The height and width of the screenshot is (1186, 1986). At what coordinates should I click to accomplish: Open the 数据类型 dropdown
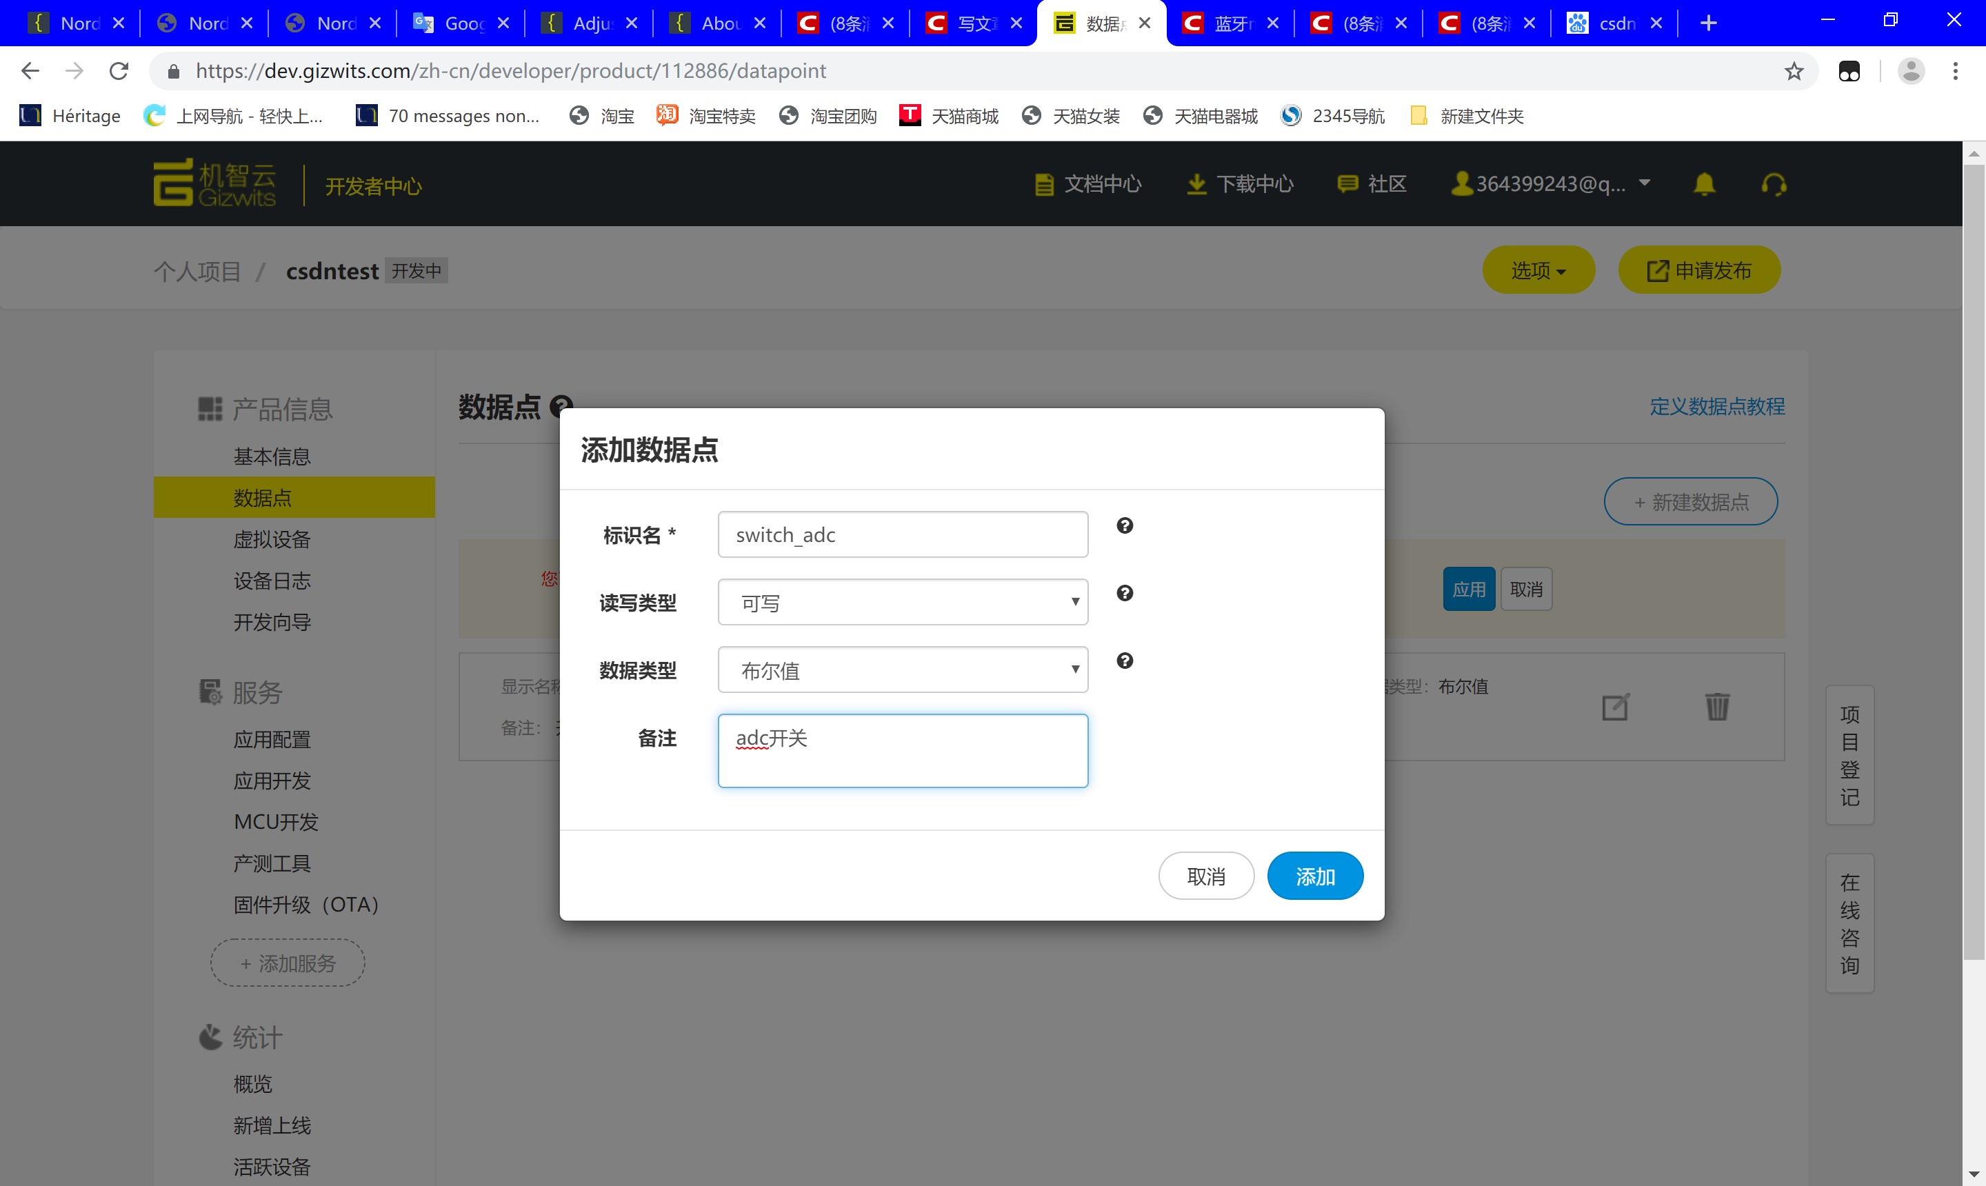pos(902,670)
